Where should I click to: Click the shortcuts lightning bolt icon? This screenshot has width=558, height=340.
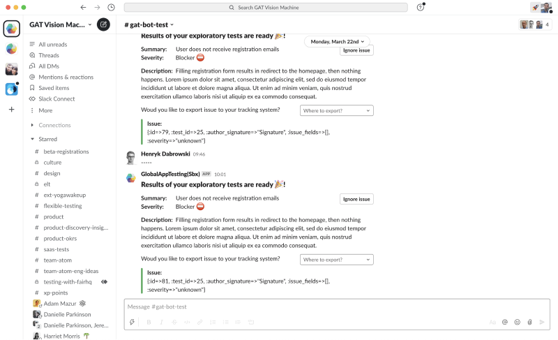click(132, 322)
